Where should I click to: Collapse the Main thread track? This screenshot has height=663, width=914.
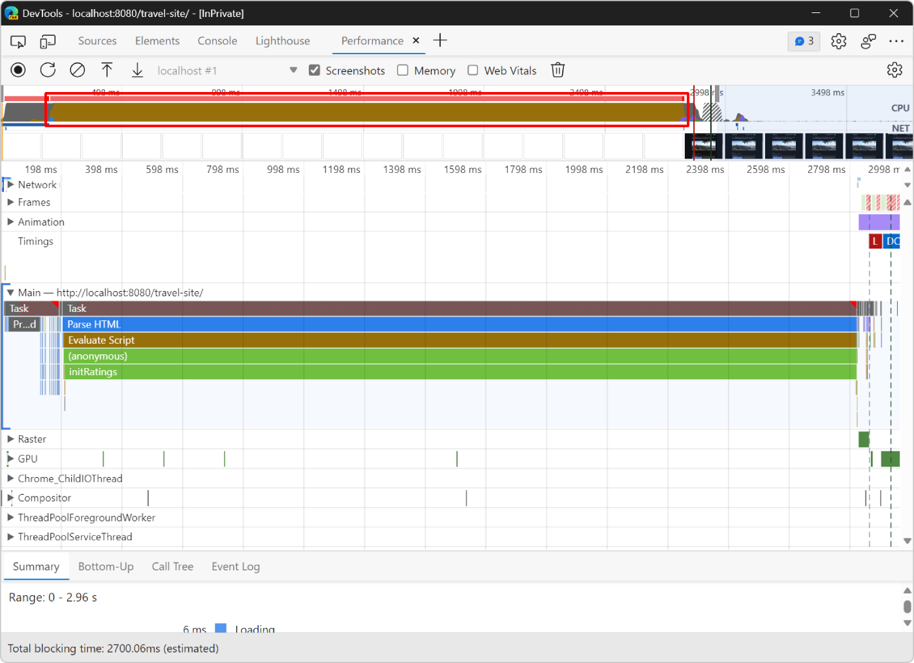[10, 292]
